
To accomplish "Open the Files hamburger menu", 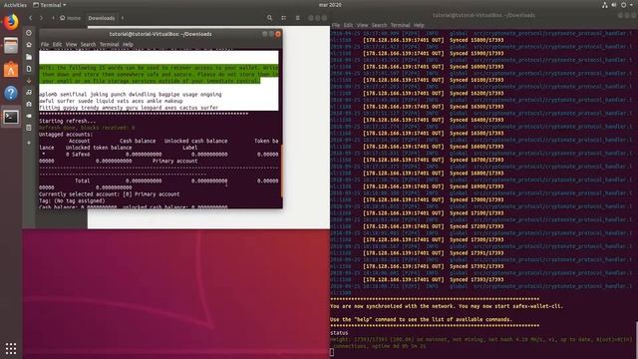I will 298,18.
